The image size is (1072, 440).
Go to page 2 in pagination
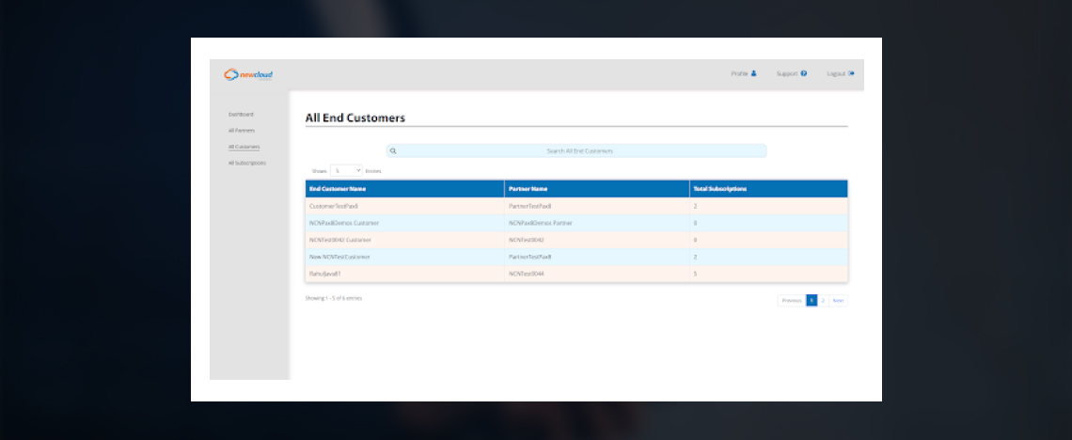click(823, 301)
